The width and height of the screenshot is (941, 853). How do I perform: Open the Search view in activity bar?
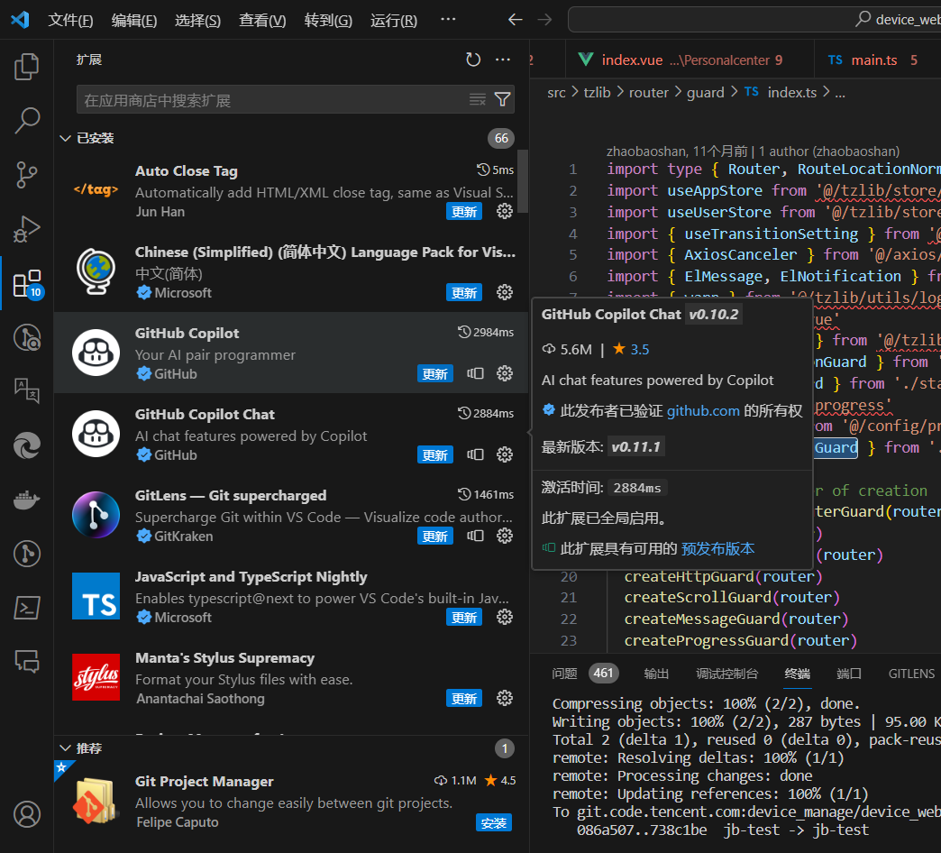pyautogui.click(x=26, y=120)
